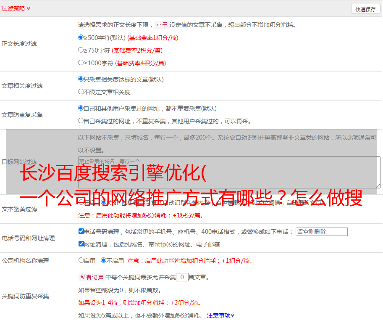Toggle the 电话号码清理 checkbox
383x323 pixels.
[x=81, y=231]
